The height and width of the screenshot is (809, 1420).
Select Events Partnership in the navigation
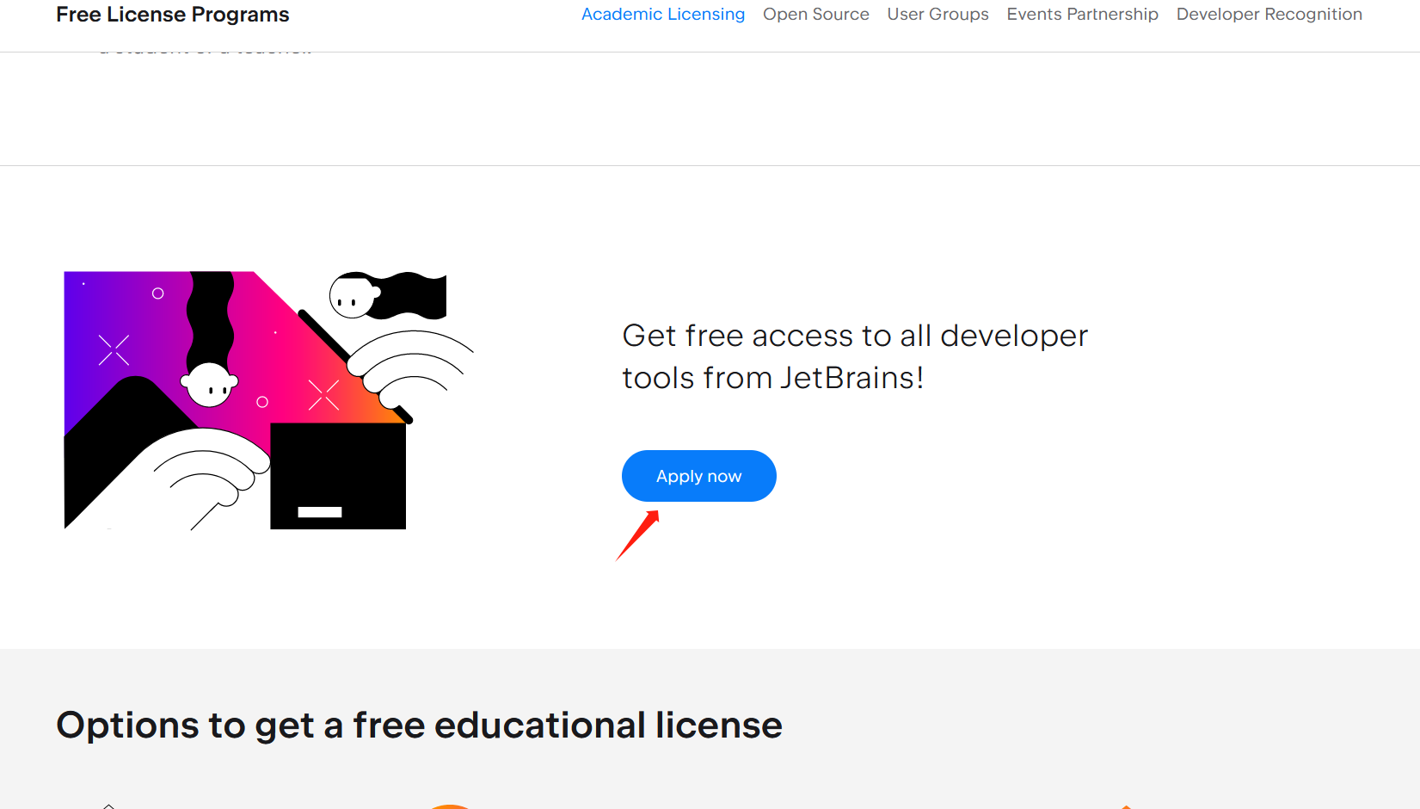pos(1083,15)
